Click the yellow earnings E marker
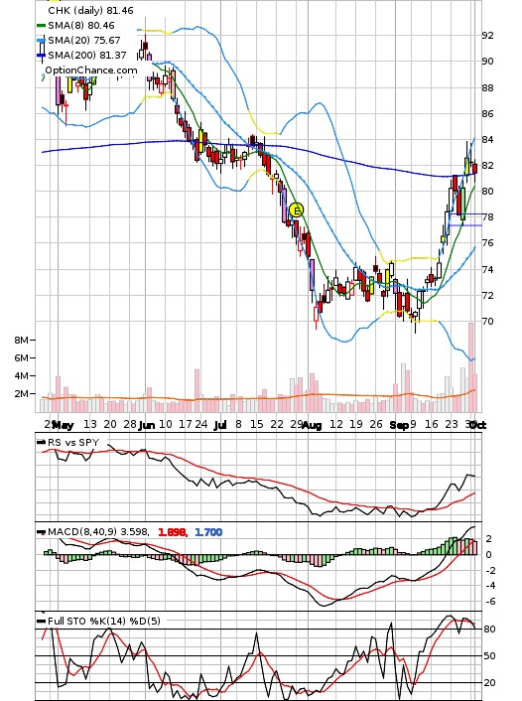 coord(297,210)
